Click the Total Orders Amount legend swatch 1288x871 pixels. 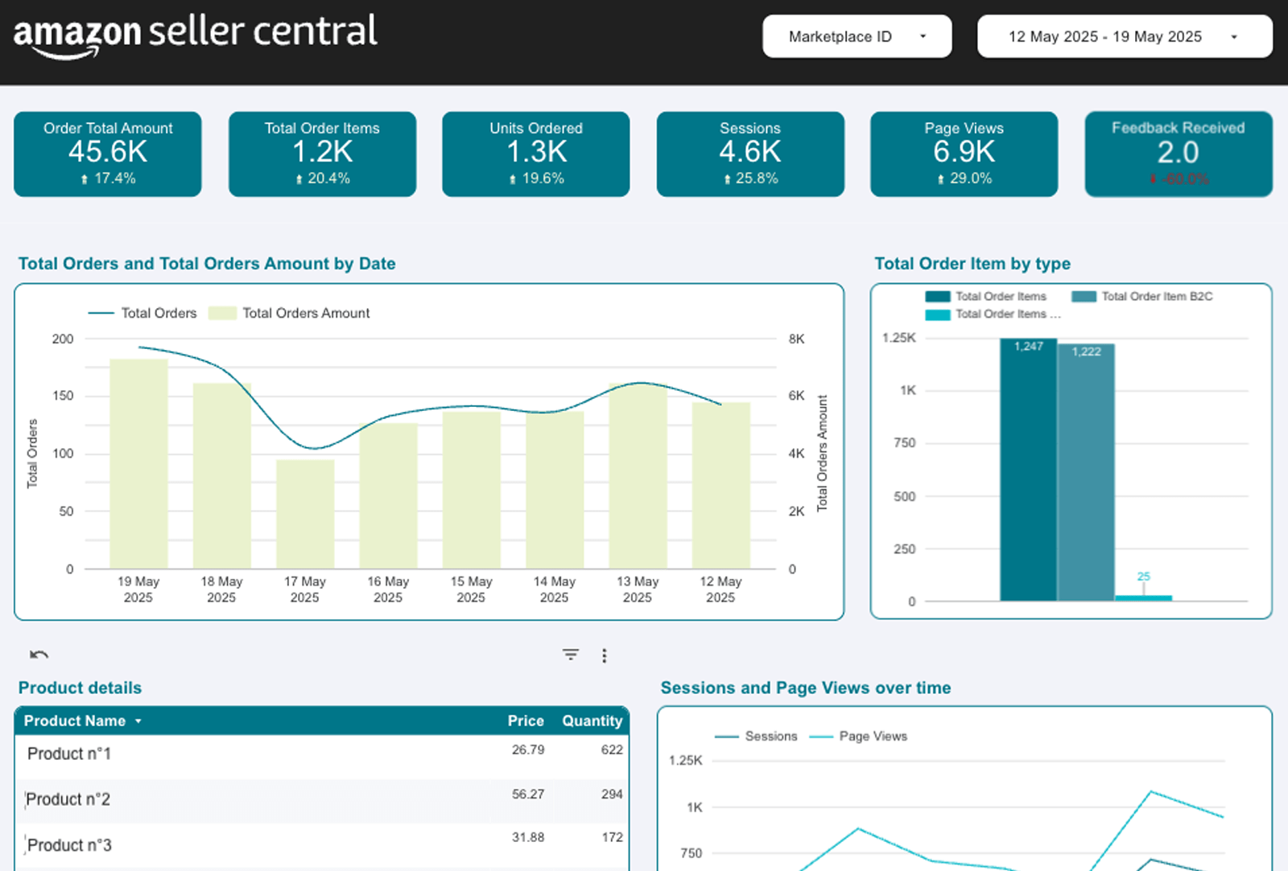(222, 313)
